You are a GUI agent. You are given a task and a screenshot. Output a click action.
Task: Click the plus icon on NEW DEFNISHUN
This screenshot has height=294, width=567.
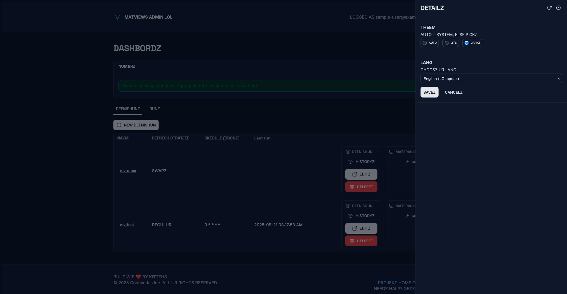tap(119, 125)
